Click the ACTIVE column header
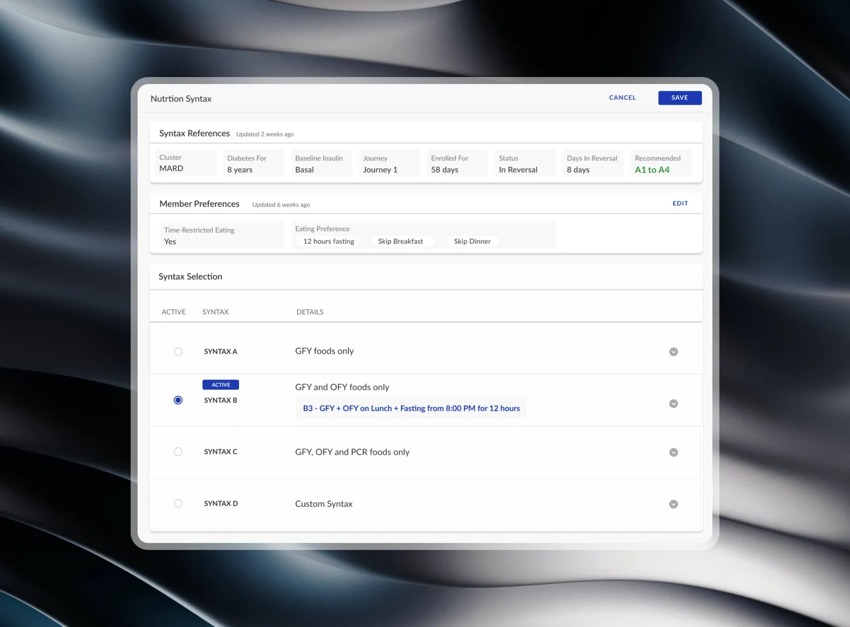The width and height of the screenshot is (850, 627). click(174, 312)
